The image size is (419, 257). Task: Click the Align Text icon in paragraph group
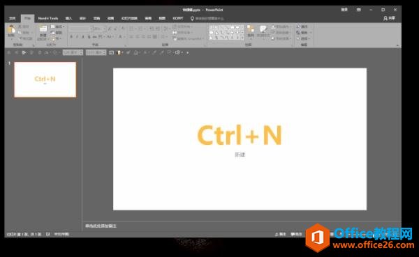click(175, 33)
